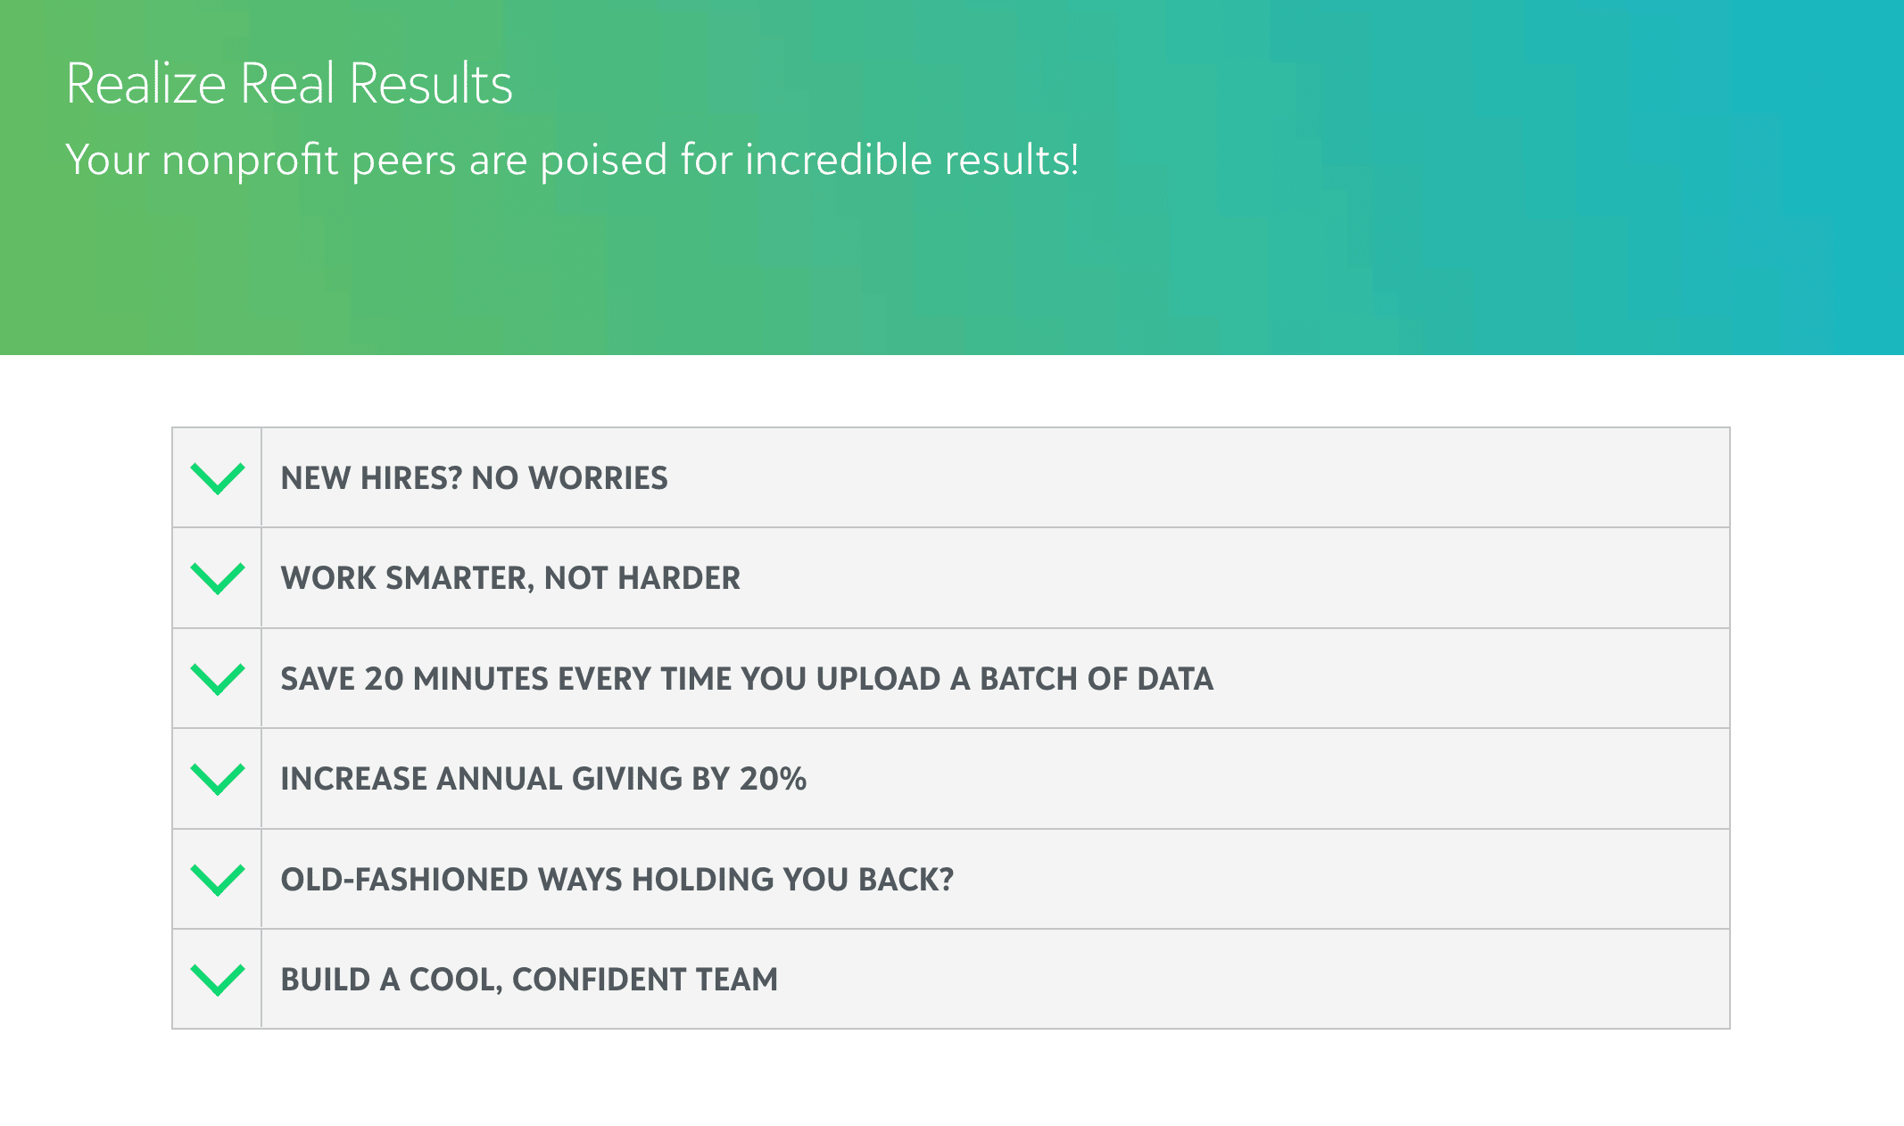Click the green arrow for "INCREASE ANNUAL GIVING BY 20%"

pos(216,778)
